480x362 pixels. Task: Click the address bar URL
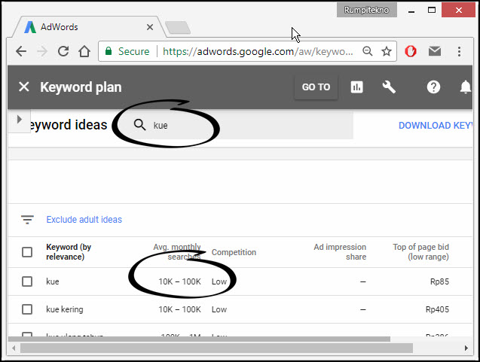pyautogui.click(x=258, y=51)
